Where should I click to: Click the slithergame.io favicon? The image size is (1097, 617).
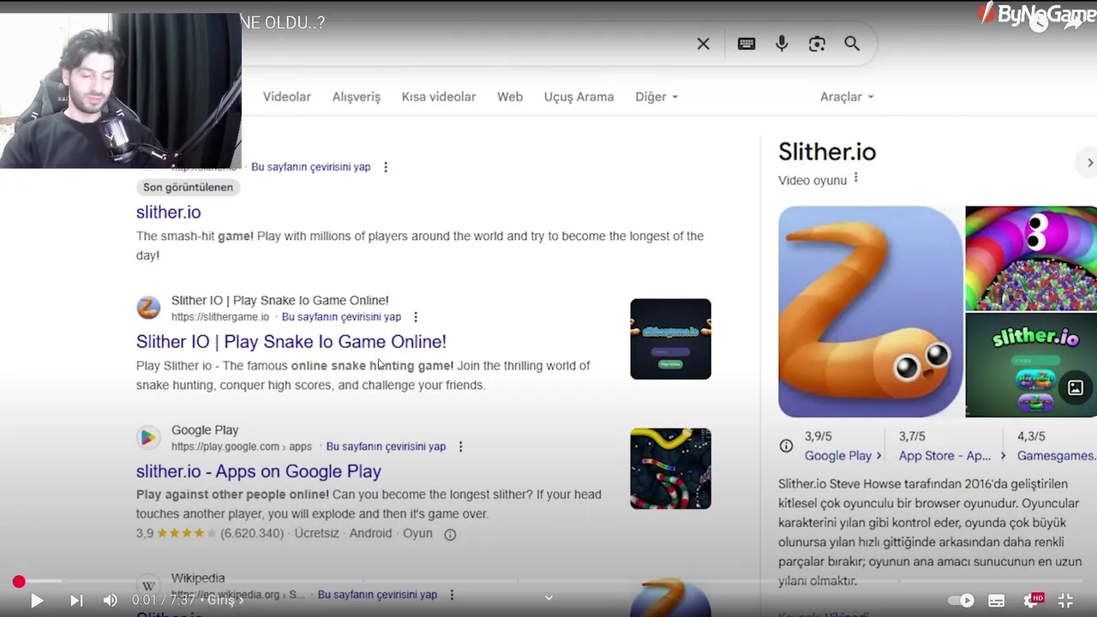coord(148,308)
